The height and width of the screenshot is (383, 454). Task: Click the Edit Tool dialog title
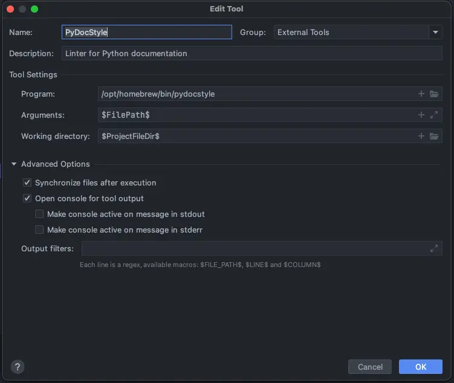coord(227,9)
